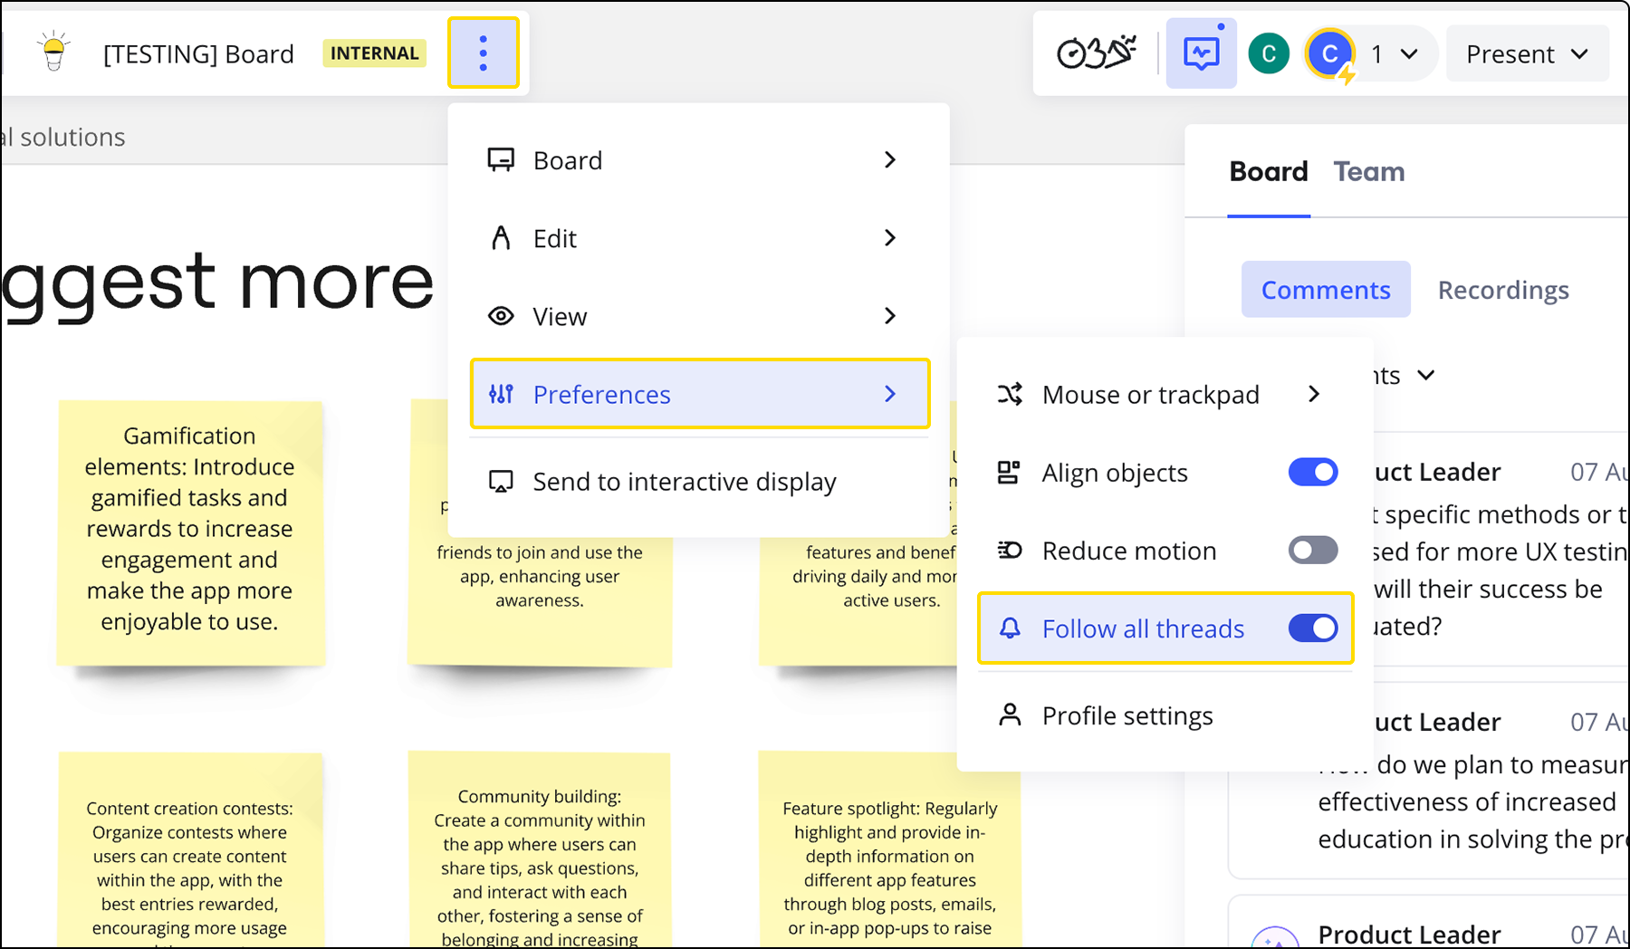Click the three-dot board menu icon

tap(483, 53)
